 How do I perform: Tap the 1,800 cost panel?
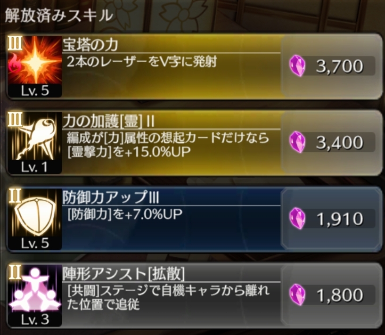331,295
